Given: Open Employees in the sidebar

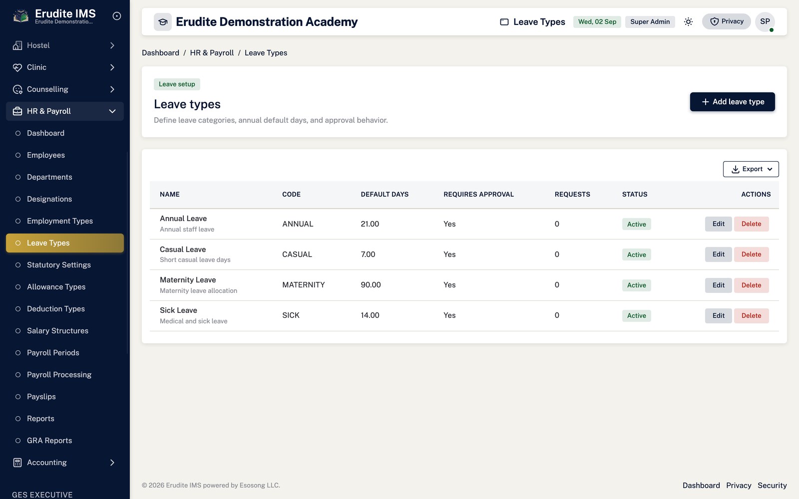Looking at the screenshot, I should pyautogui.click(x=65, y=155).
